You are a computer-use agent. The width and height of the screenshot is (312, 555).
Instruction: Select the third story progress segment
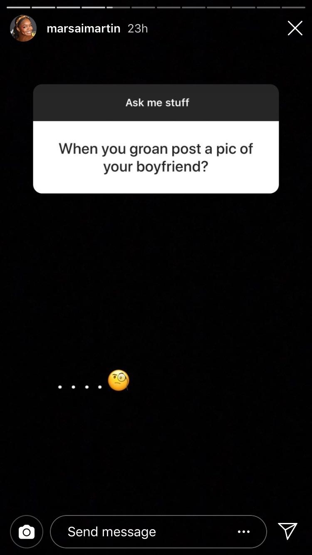[x=68, y=7]
